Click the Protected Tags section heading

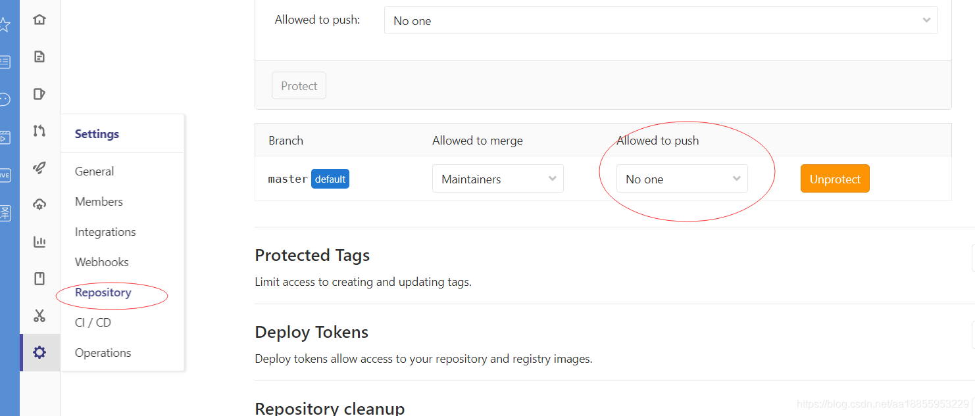pos(312,255)
